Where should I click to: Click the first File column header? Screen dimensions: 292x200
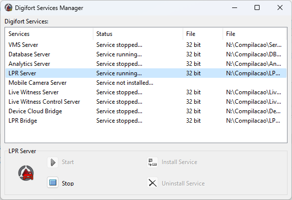203,34
